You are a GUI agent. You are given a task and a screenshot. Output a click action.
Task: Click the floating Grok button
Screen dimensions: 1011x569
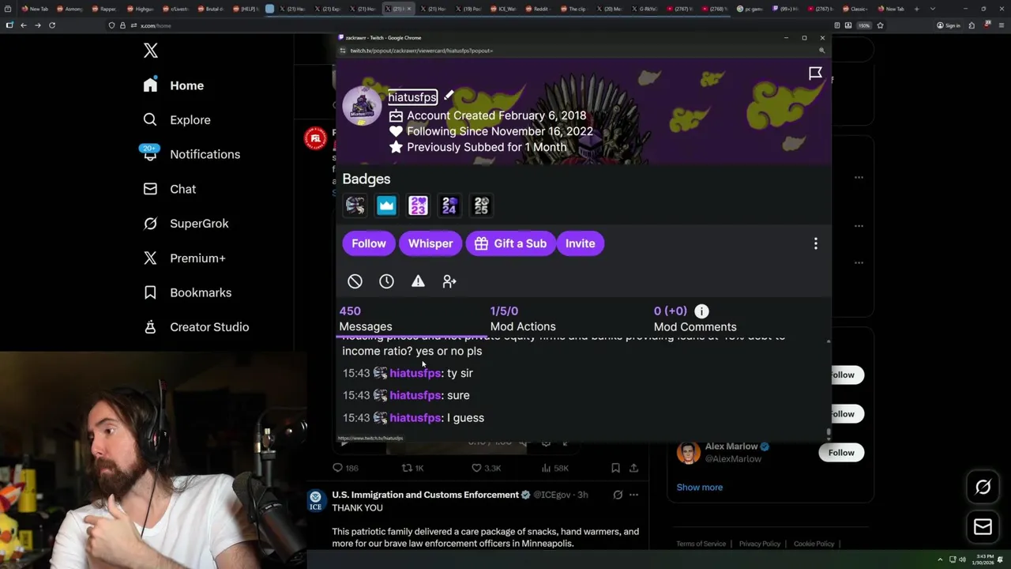click(983, 488)
